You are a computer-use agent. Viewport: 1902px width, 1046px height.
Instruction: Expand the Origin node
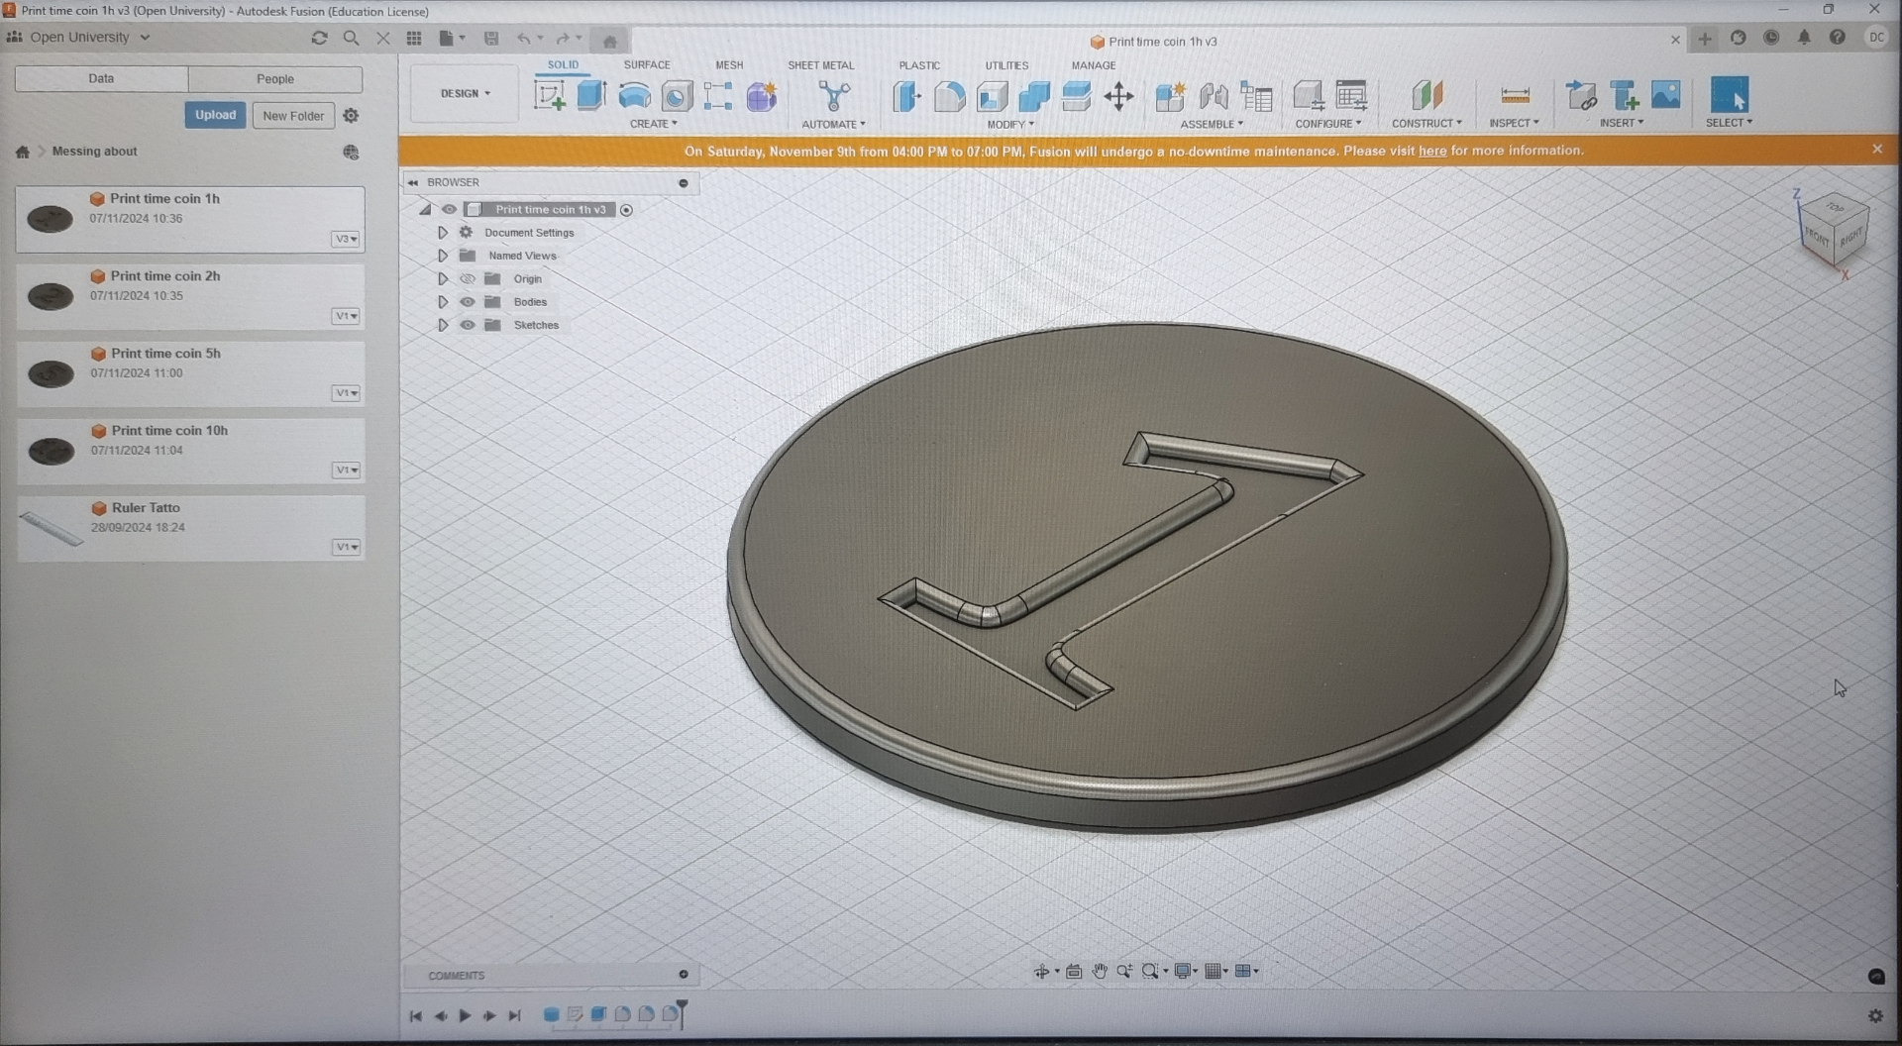coord(443,279)
